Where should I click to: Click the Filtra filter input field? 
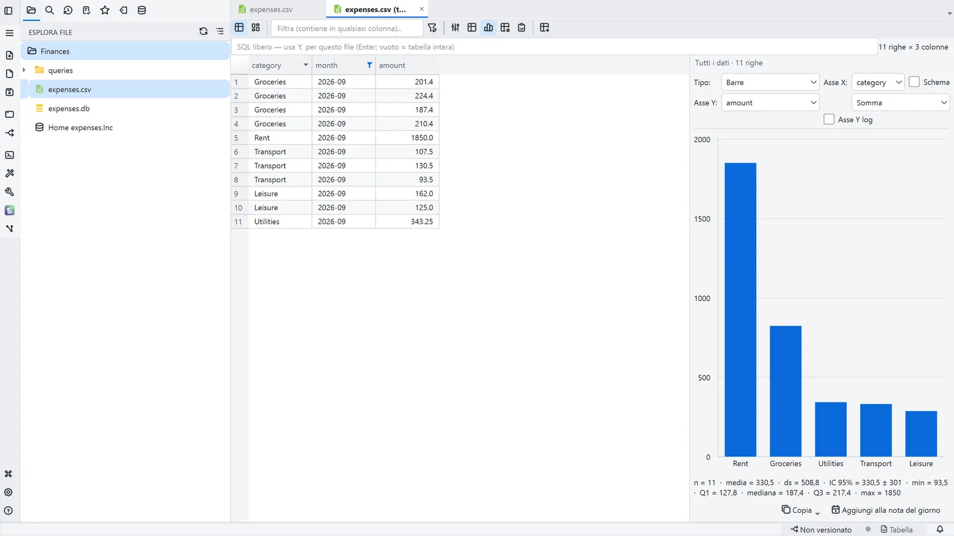point(346,28)
